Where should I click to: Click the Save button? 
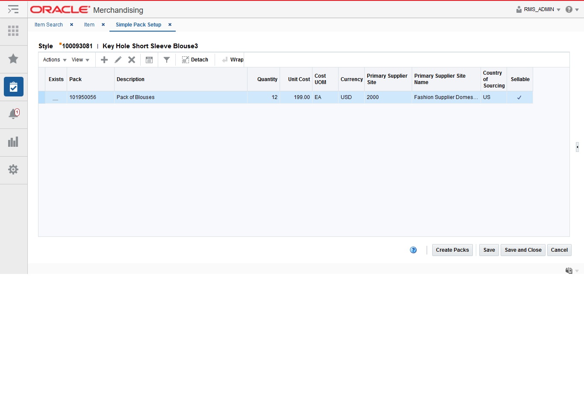[x=489, y=250]
